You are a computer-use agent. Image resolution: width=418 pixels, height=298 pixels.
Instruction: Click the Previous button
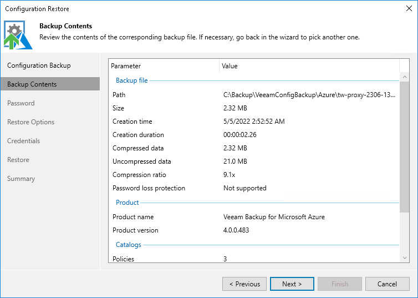pos(244,284)
